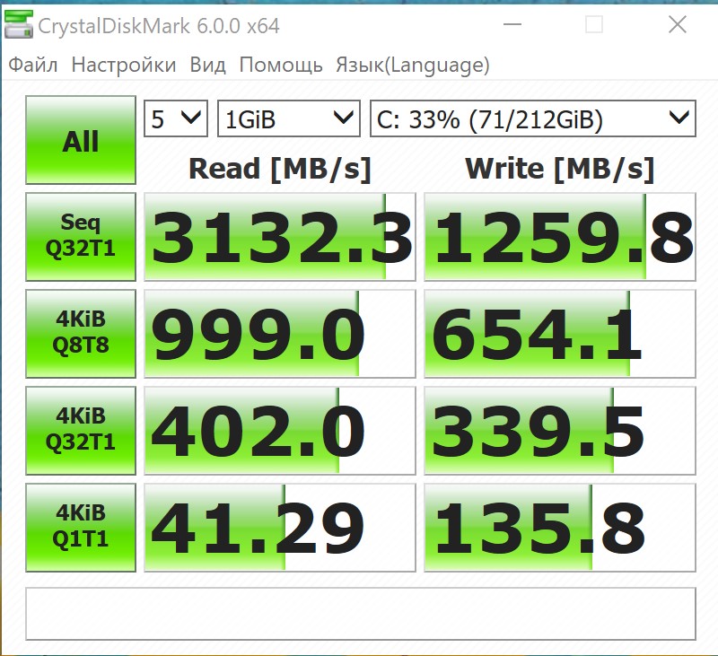
Task: Click the 4KiB Q8T8 write value 654.1
Action: (x=560, y=334)
